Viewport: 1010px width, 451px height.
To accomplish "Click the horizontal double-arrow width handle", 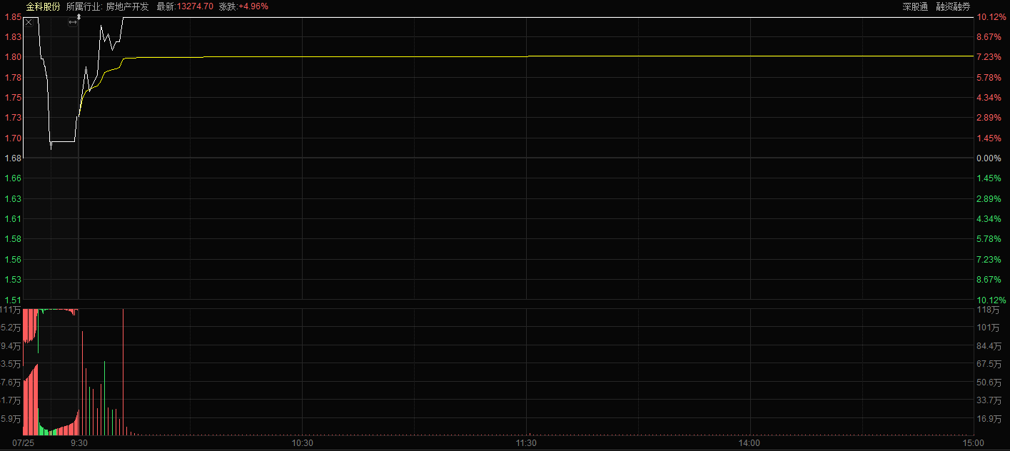I will click(x=73, y=23).
